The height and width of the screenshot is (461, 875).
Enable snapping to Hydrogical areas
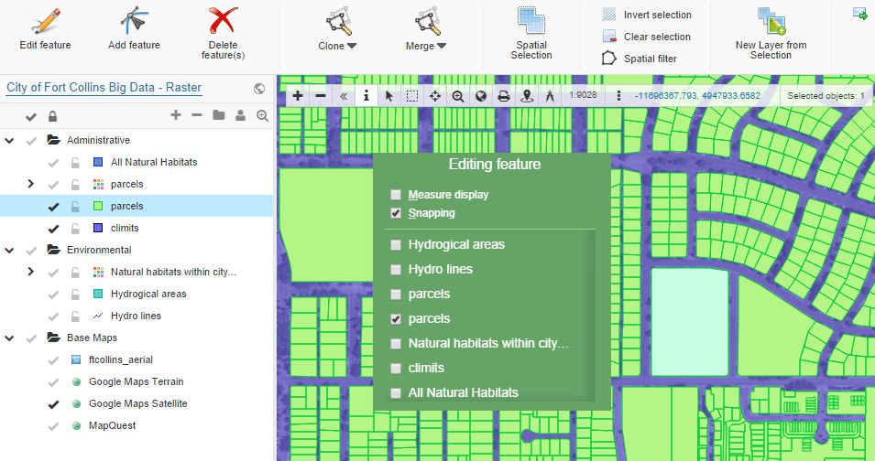396,244
